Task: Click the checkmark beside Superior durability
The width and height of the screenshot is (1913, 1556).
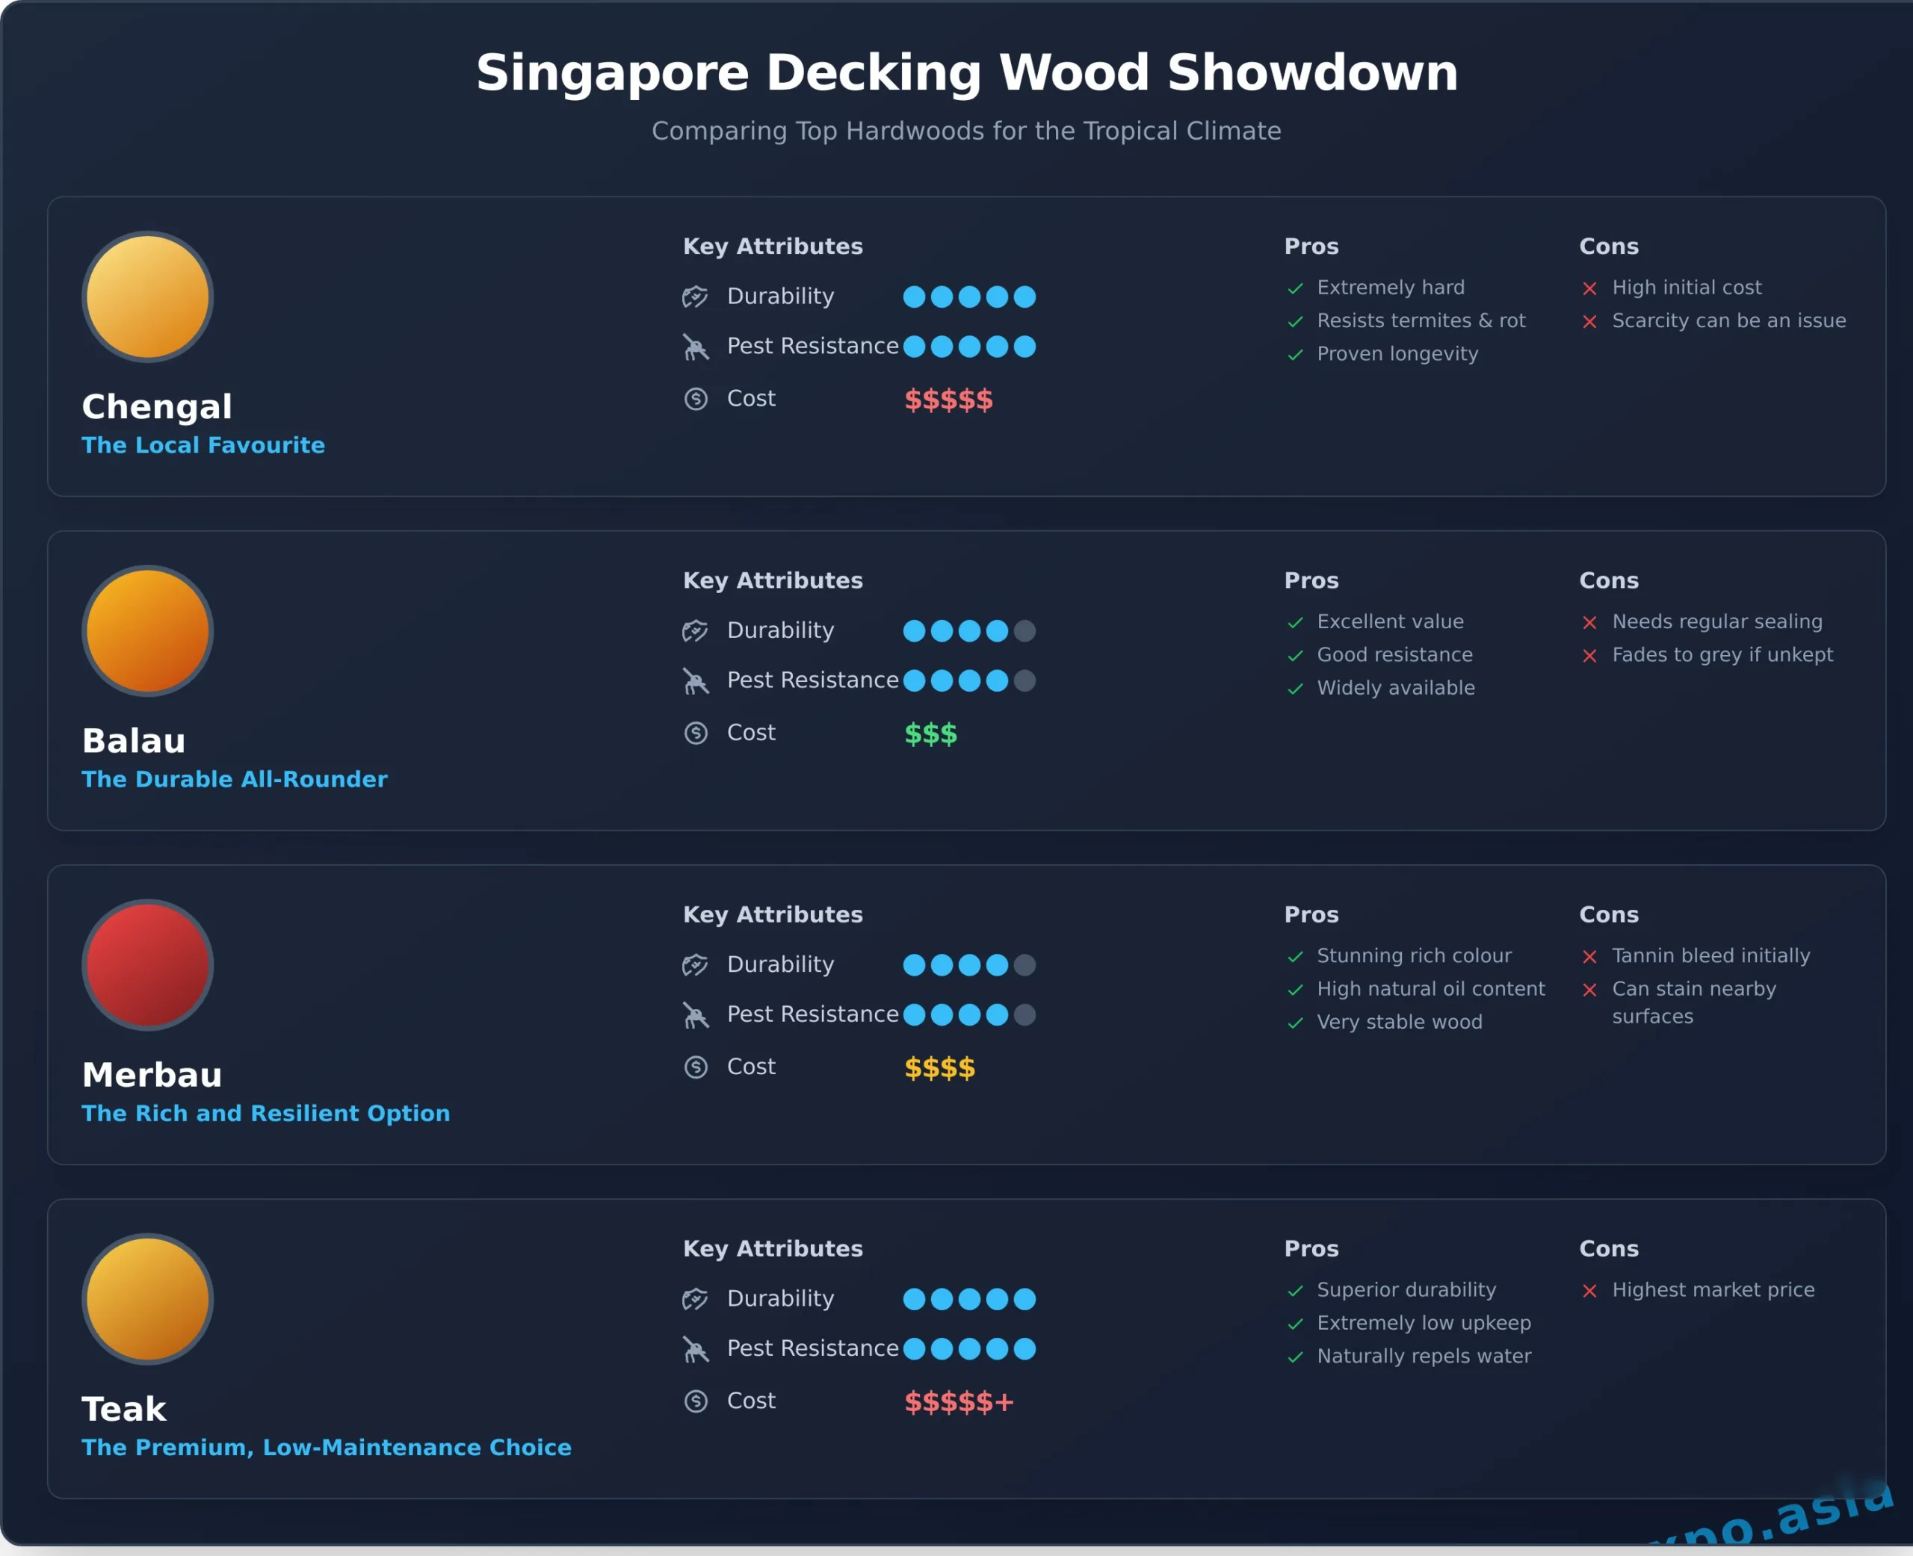Action: [x=1295, y=1292]
